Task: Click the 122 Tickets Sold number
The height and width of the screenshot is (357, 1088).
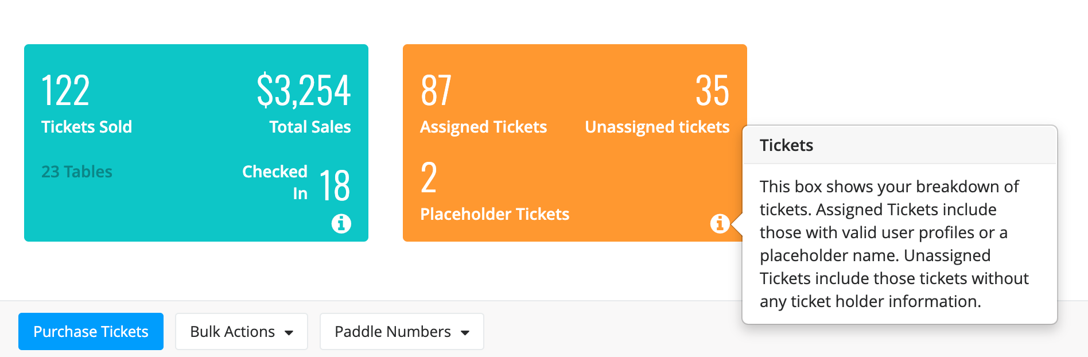Action: click(x=65, y=91)
